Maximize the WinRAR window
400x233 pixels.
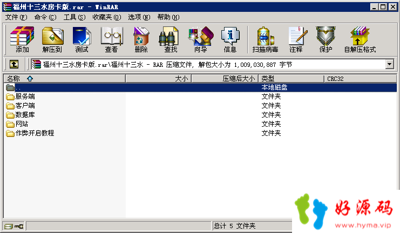[x=383, y=7]
